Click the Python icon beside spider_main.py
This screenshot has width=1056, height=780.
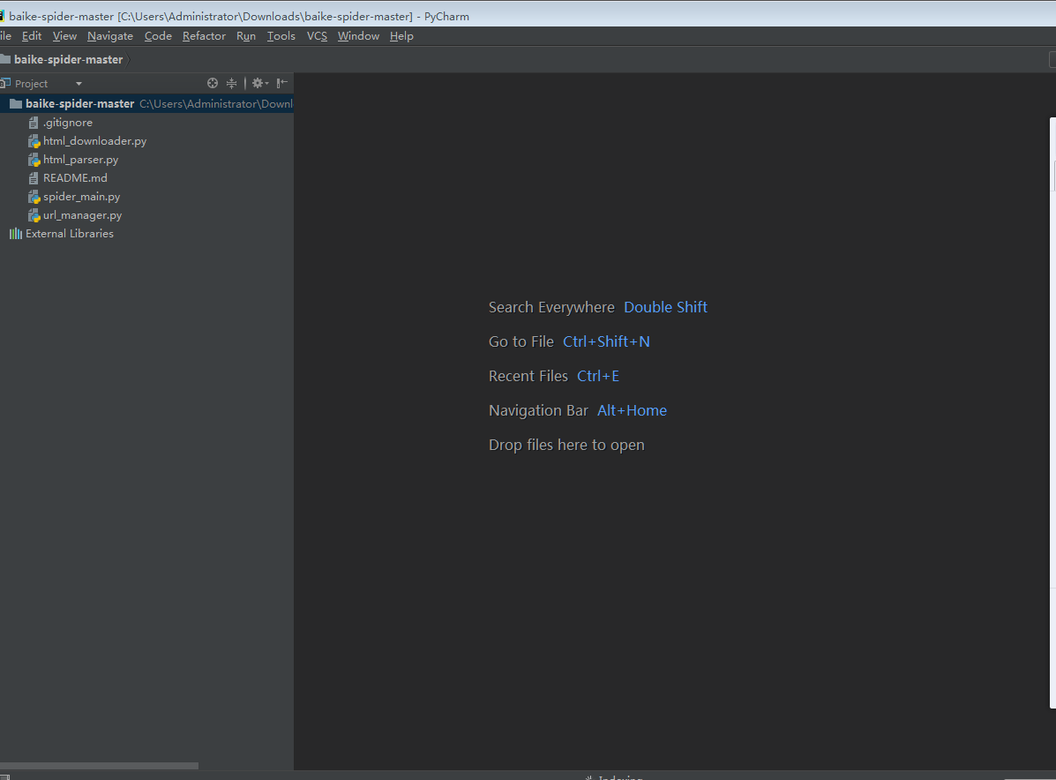(x=34, y=197)
